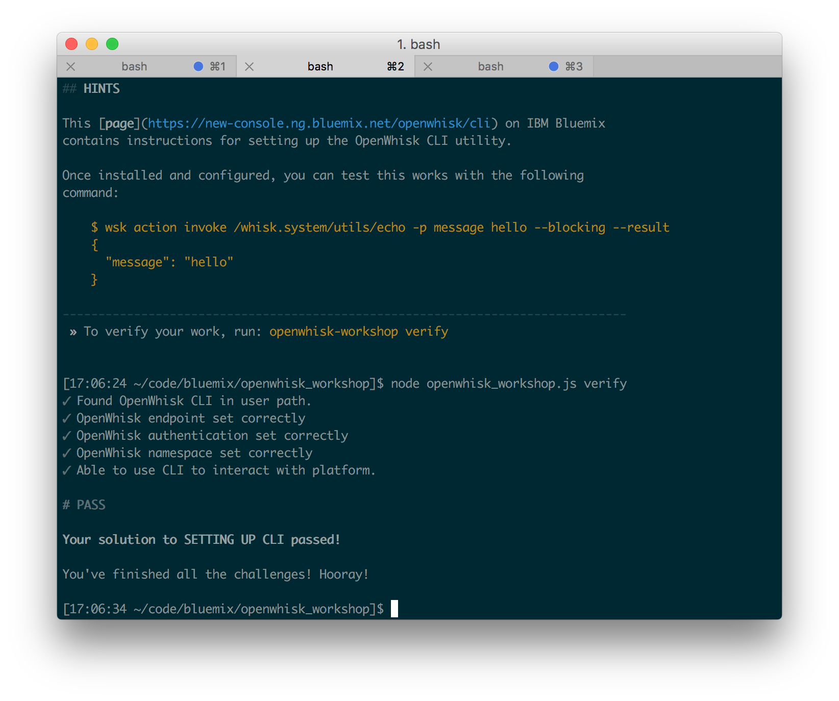Click the "To verify your work, run:" text
Screen dimensions: 839x701
(172, 332)
